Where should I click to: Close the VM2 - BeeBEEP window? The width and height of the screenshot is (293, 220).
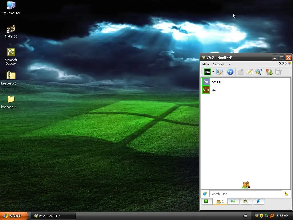point(288,57)
